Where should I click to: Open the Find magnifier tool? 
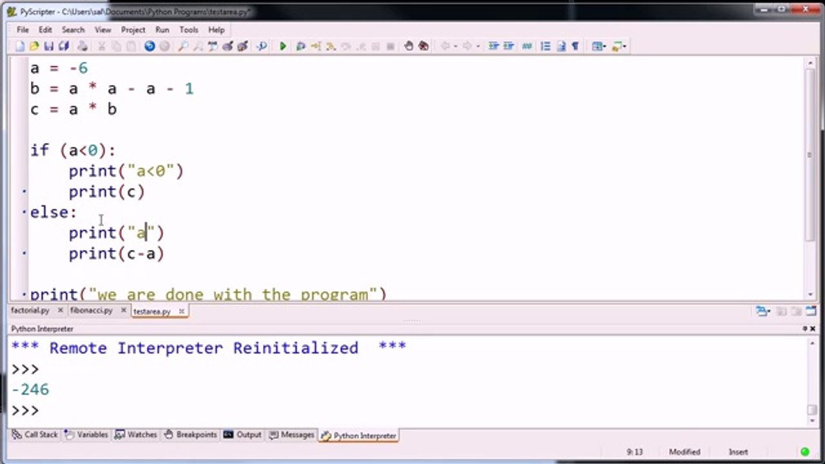(183, 46)
